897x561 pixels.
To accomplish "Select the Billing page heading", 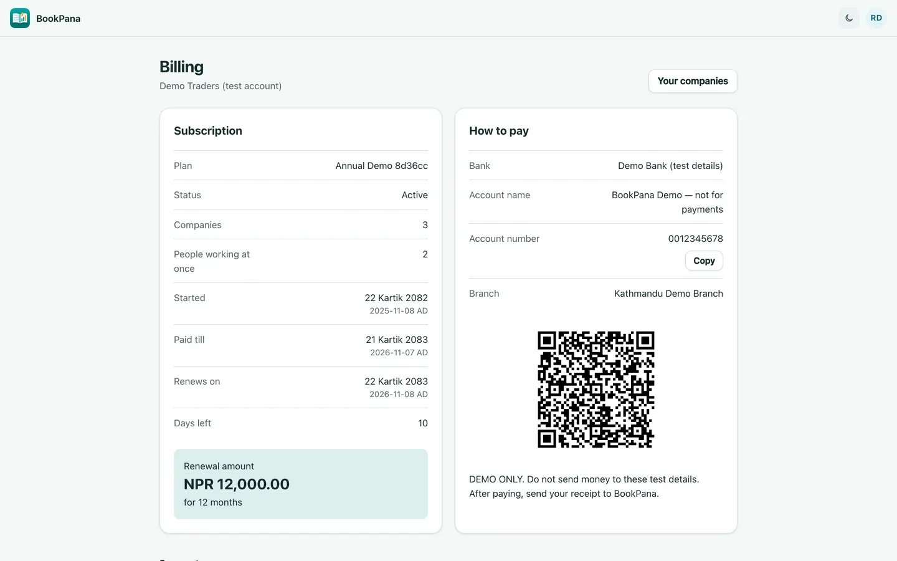I will [181, 67].
